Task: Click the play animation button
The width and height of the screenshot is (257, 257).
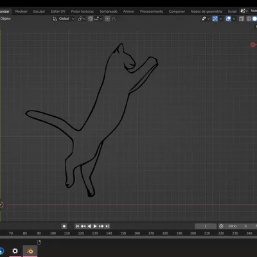Action: (95, 226)
